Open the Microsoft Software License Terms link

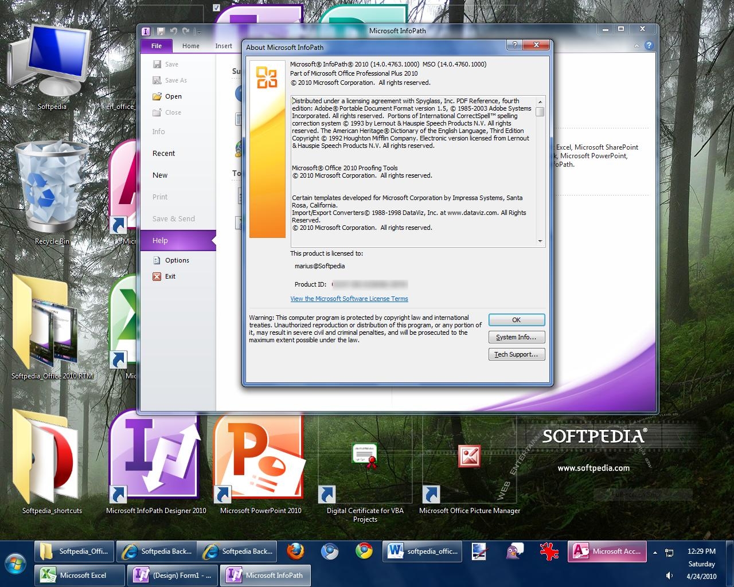349,299
